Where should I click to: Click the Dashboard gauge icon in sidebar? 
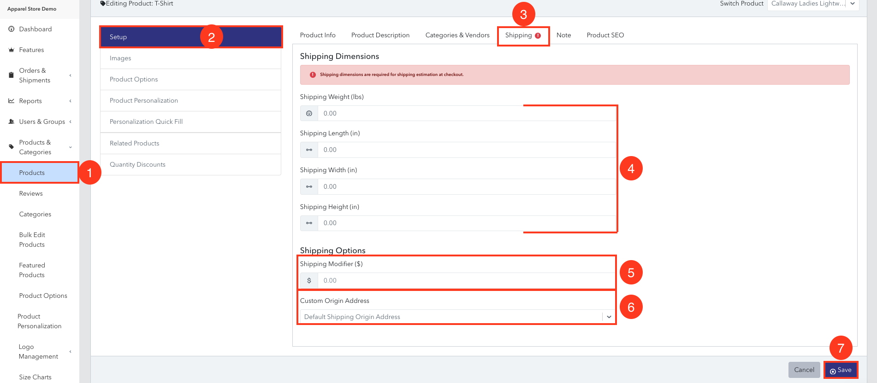(x=12, y=29)
